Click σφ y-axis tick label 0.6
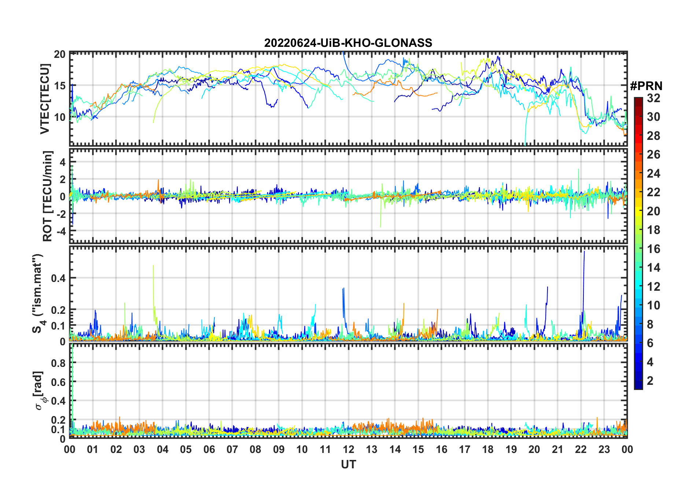Screen dimensions: 697x487 (58, 382)
